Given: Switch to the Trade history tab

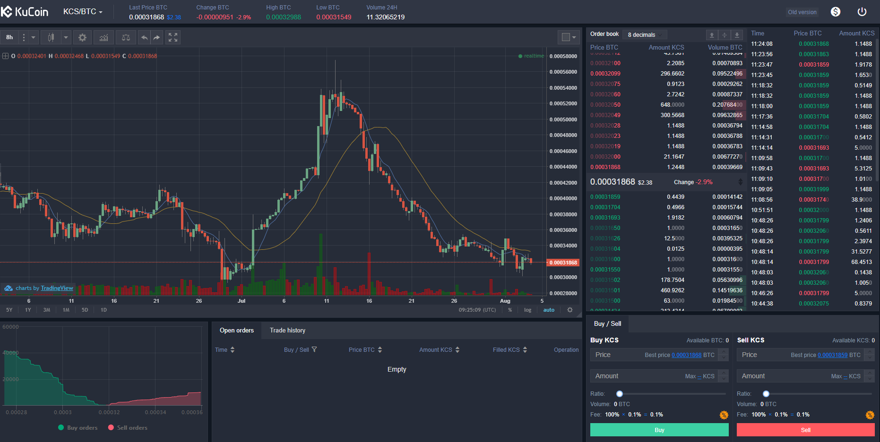Looking at the screenshot, I should coord(287,331).
